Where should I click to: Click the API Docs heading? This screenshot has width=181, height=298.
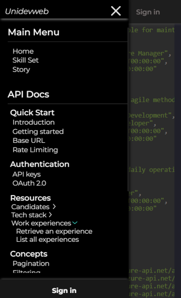tap(28, 94)
